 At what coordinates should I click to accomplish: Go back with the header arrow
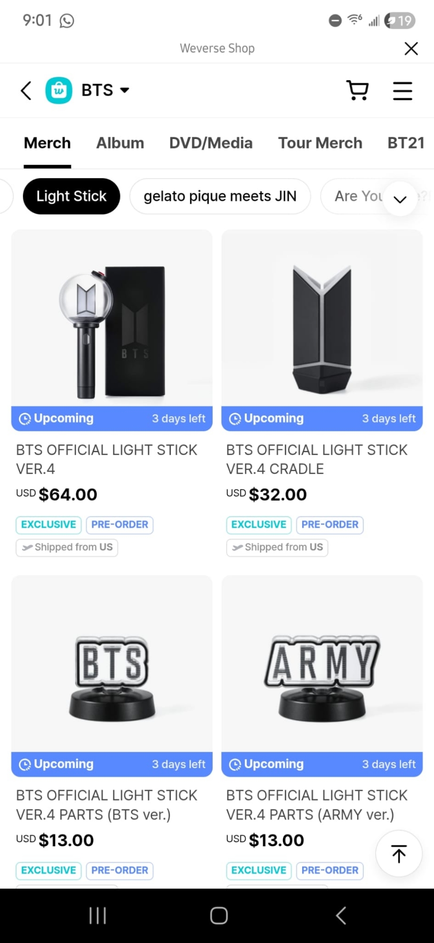26,90
